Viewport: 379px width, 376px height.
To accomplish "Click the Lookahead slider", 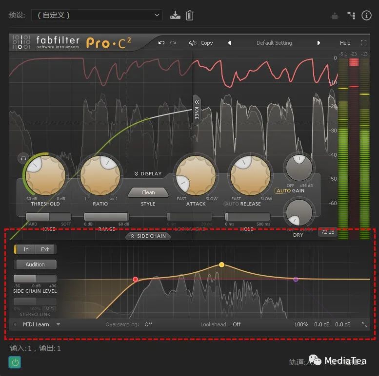I will pos(189,216).
